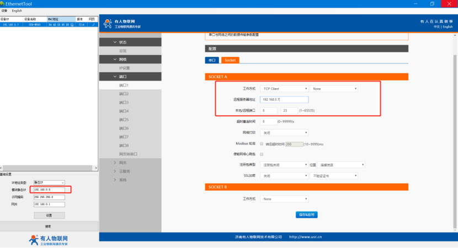Select 端口2 in the sidebar

(x=124, y=94)
